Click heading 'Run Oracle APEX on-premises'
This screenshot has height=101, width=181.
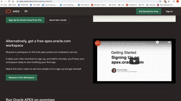pyautogui.click(x=30, y=99)
